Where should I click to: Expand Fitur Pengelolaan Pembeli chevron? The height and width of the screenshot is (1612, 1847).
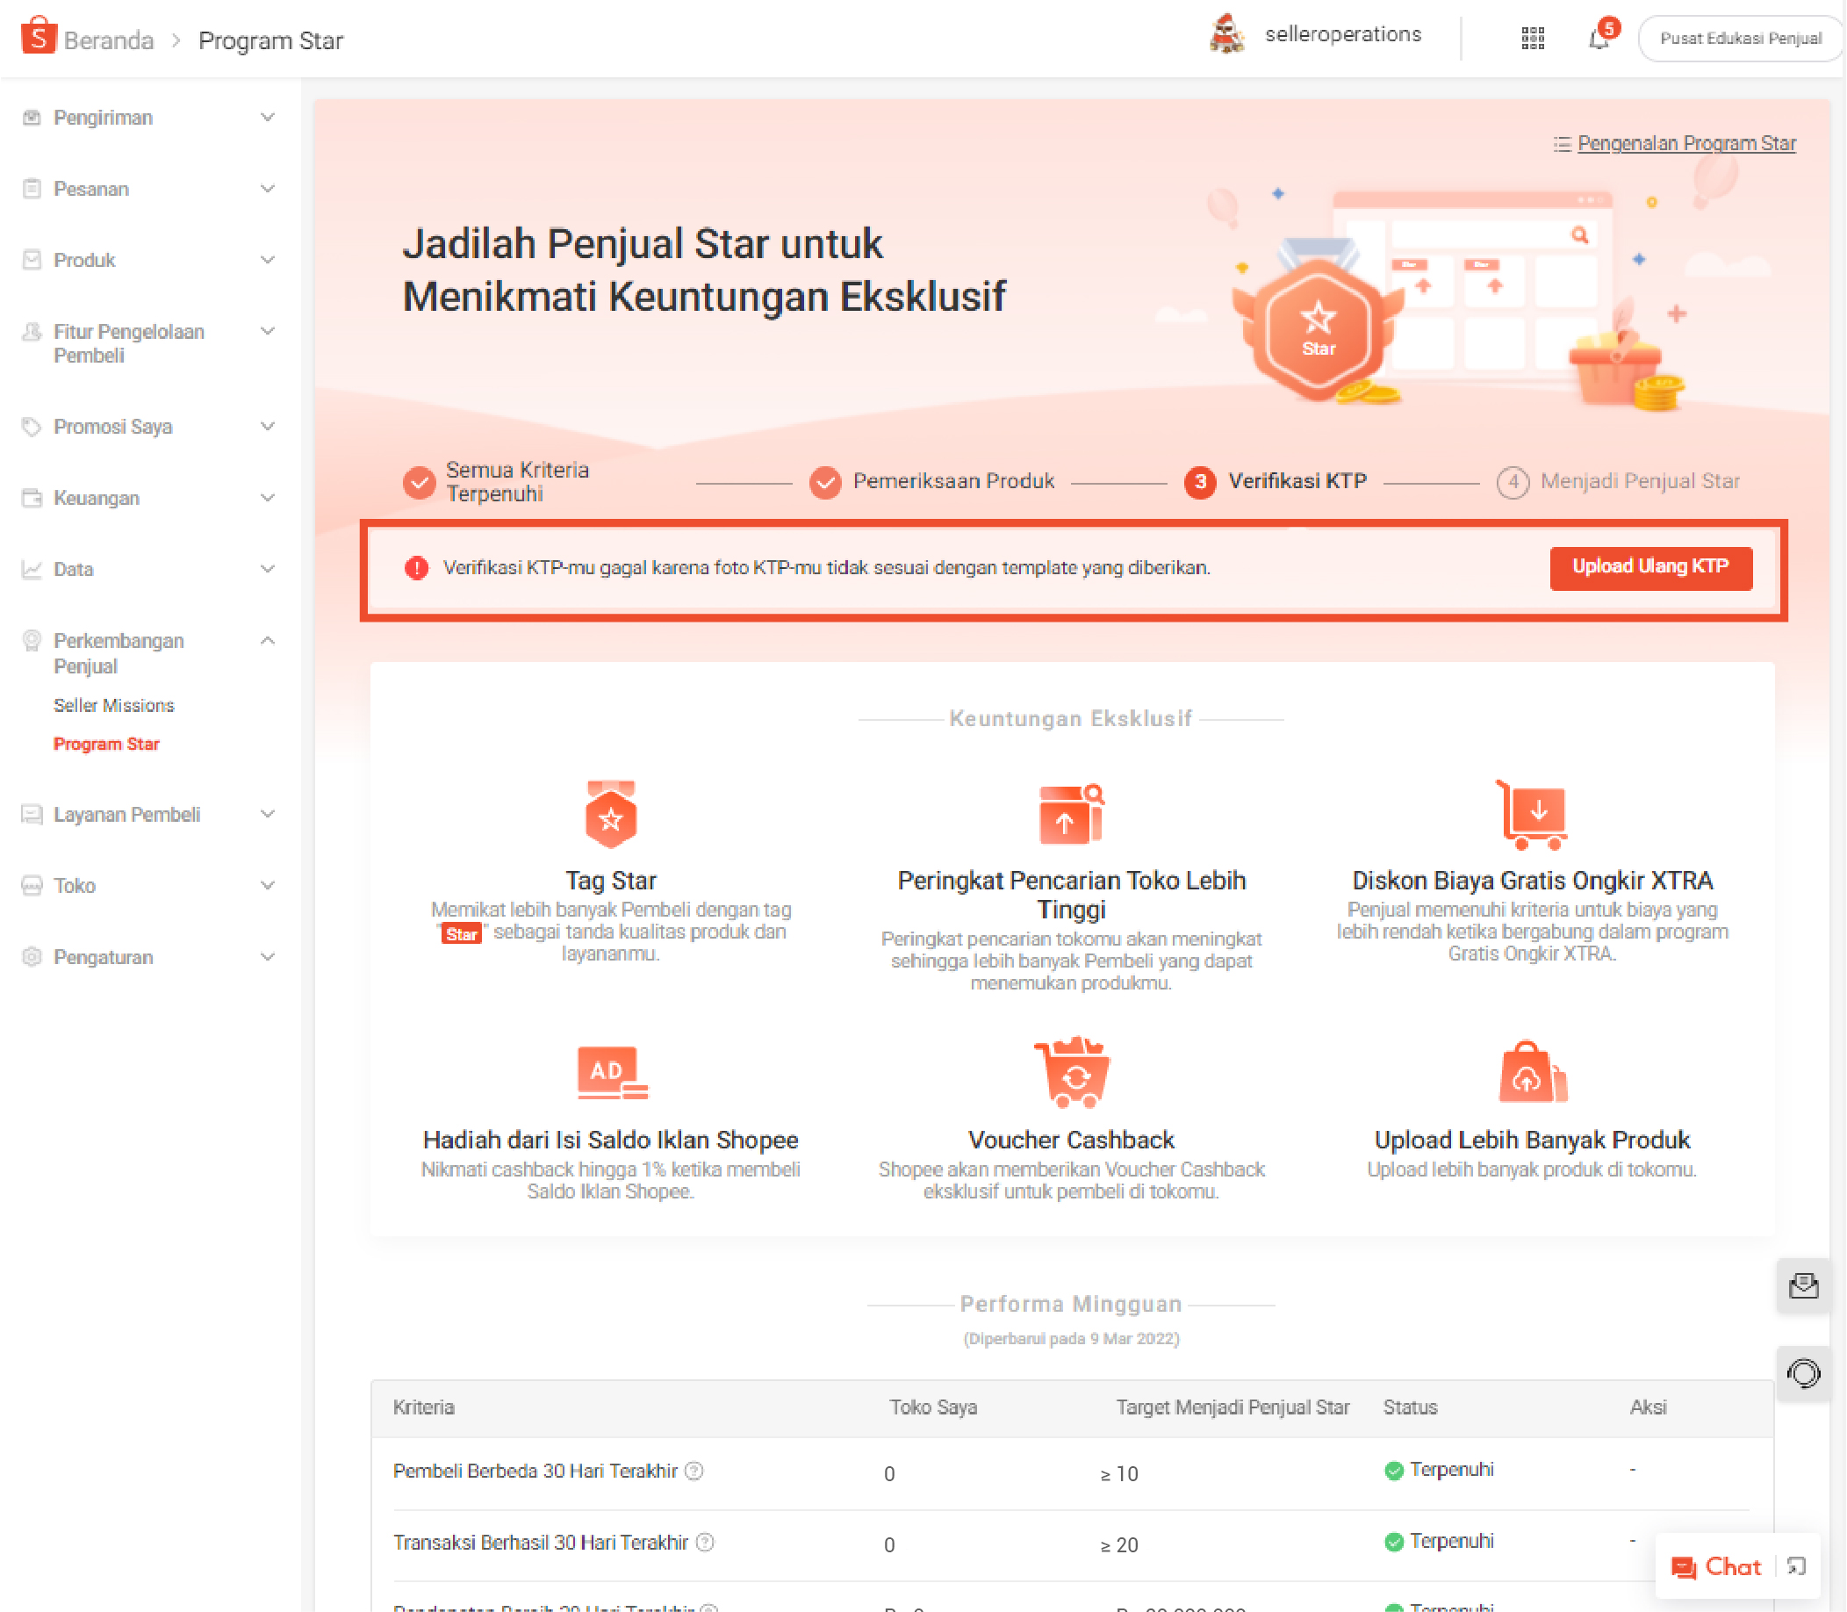[267, 331]
